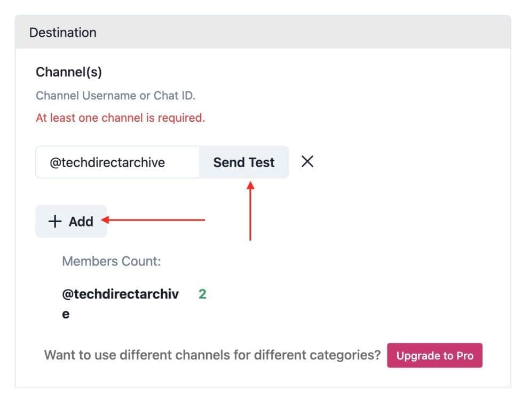Click the bold @techdirectarchive member entry
Screen dimensions: 522x399
click(121, 294)
